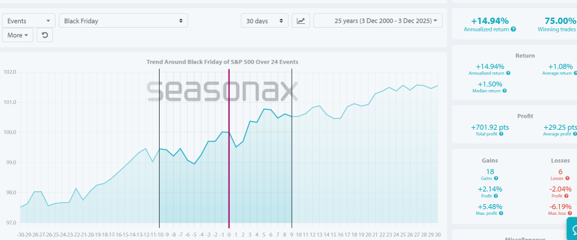Open the chart type icon button

[301, 21]
